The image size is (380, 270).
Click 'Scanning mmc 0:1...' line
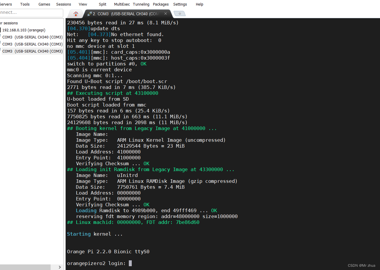95,75
